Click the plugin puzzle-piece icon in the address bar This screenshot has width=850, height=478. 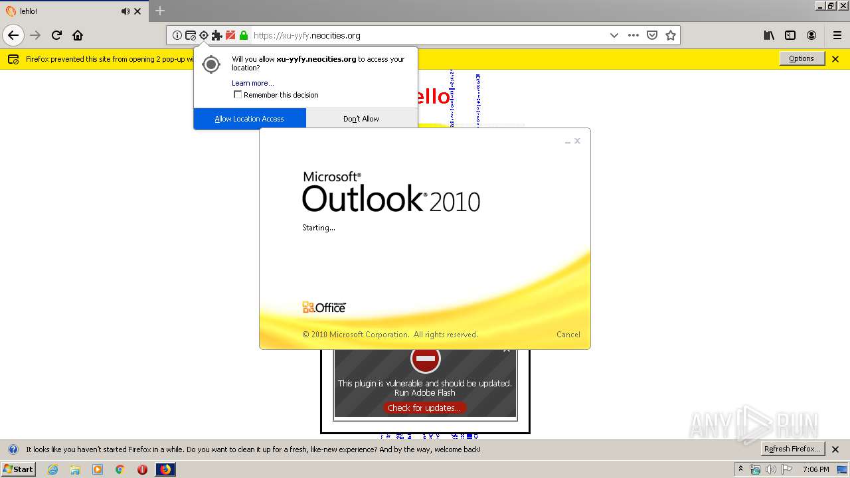pyautogui.click(x=217, y=35)
